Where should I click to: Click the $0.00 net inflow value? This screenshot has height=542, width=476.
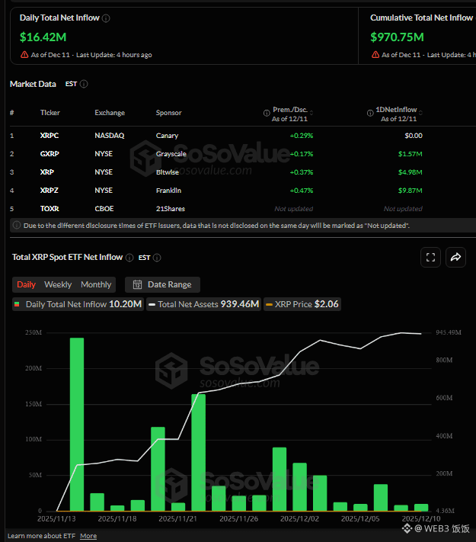click(x=414, y=136)
